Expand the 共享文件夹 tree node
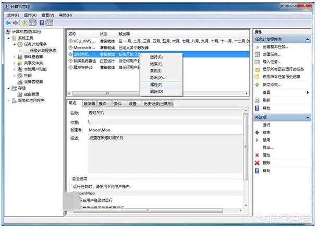The image size is (317, 229). point(15,63)
